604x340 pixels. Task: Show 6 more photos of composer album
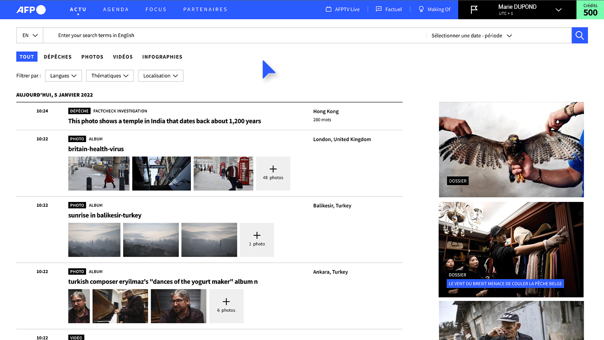coord(226,306)
